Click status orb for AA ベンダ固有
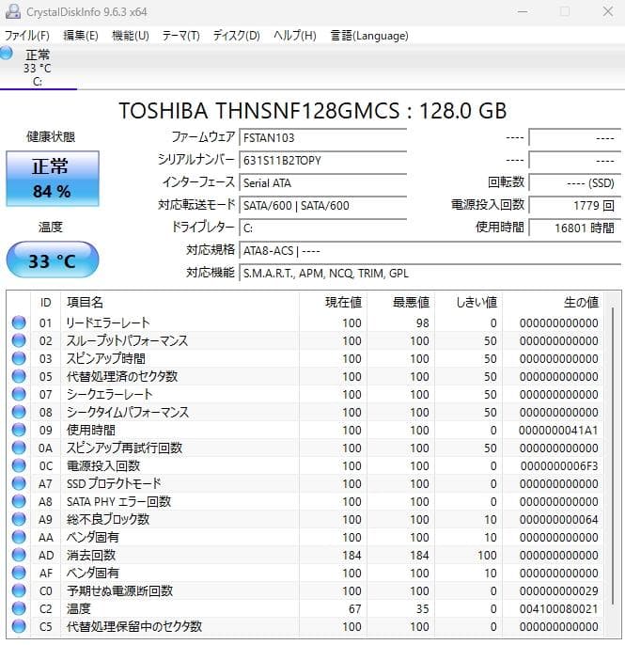Screen dimensions: 625x645 pos(19,538)
